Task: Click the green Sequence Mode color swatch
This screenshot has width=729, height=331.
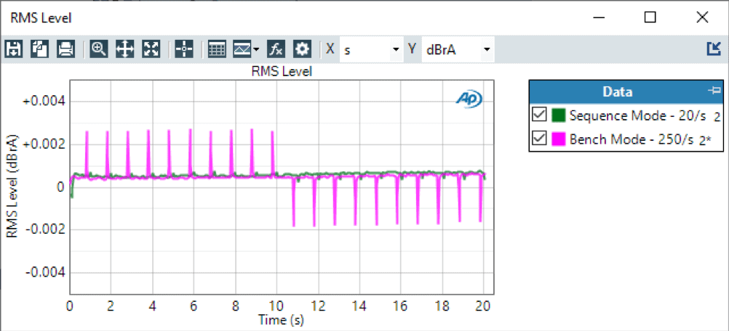Action: [x=558, y=115]
